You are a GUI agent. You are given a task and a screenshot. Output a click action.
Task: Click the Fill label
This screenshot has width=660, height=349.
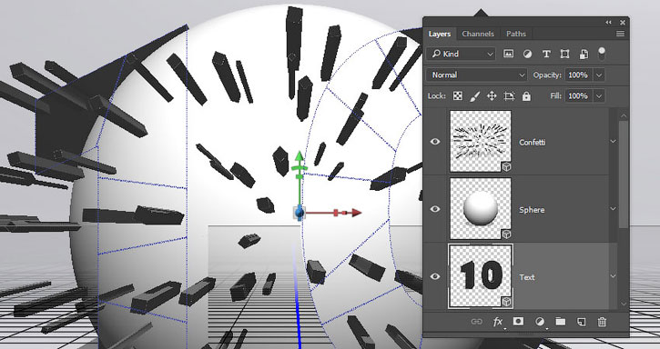556,96
